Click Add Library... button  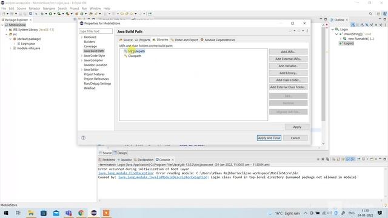click(289, 73)
